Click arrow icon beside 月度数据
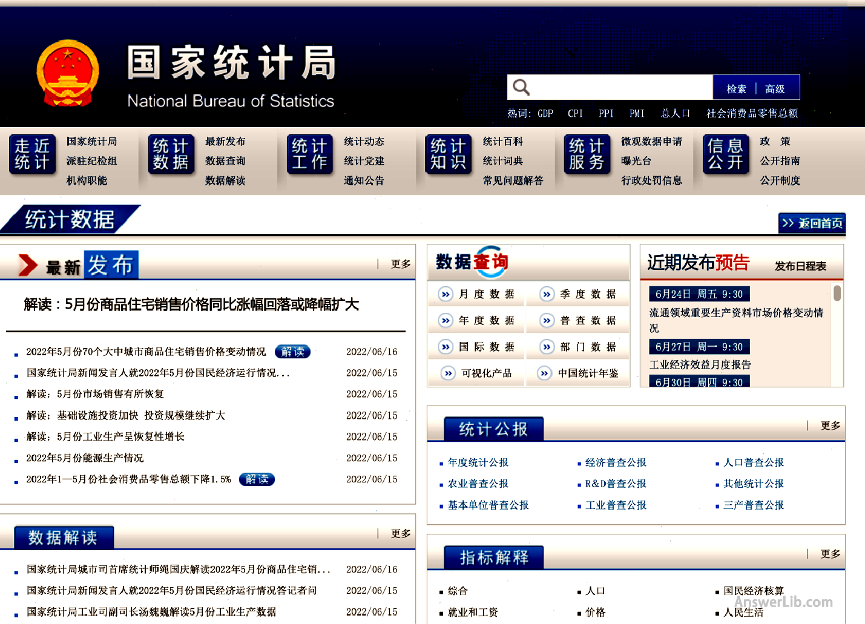 (446, 294)
